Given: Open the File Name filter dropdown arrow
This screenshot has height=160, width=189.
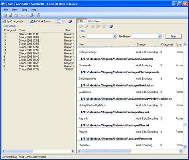Looking at the screenshot, I should [159, 36].
